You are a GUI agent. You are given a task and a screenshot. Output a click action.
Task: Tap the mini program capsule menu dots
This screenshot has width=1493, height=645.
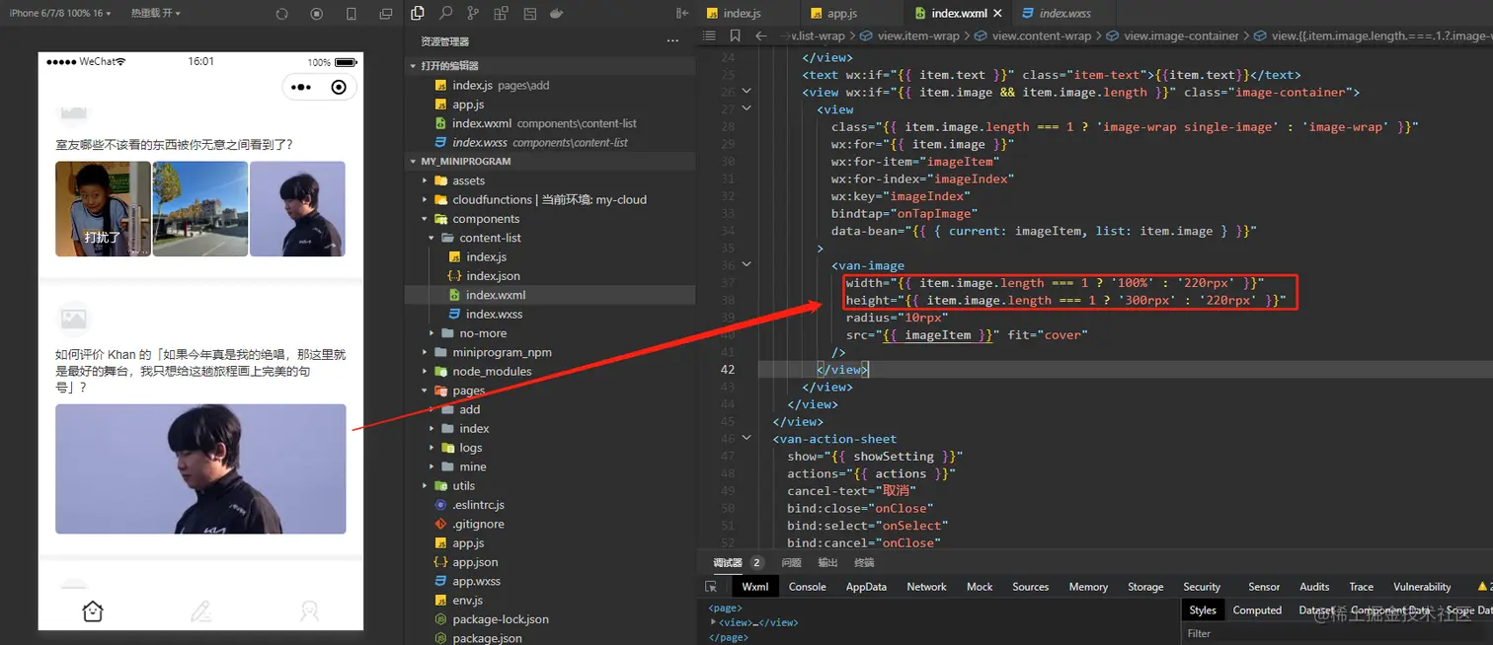coord(301,87)
